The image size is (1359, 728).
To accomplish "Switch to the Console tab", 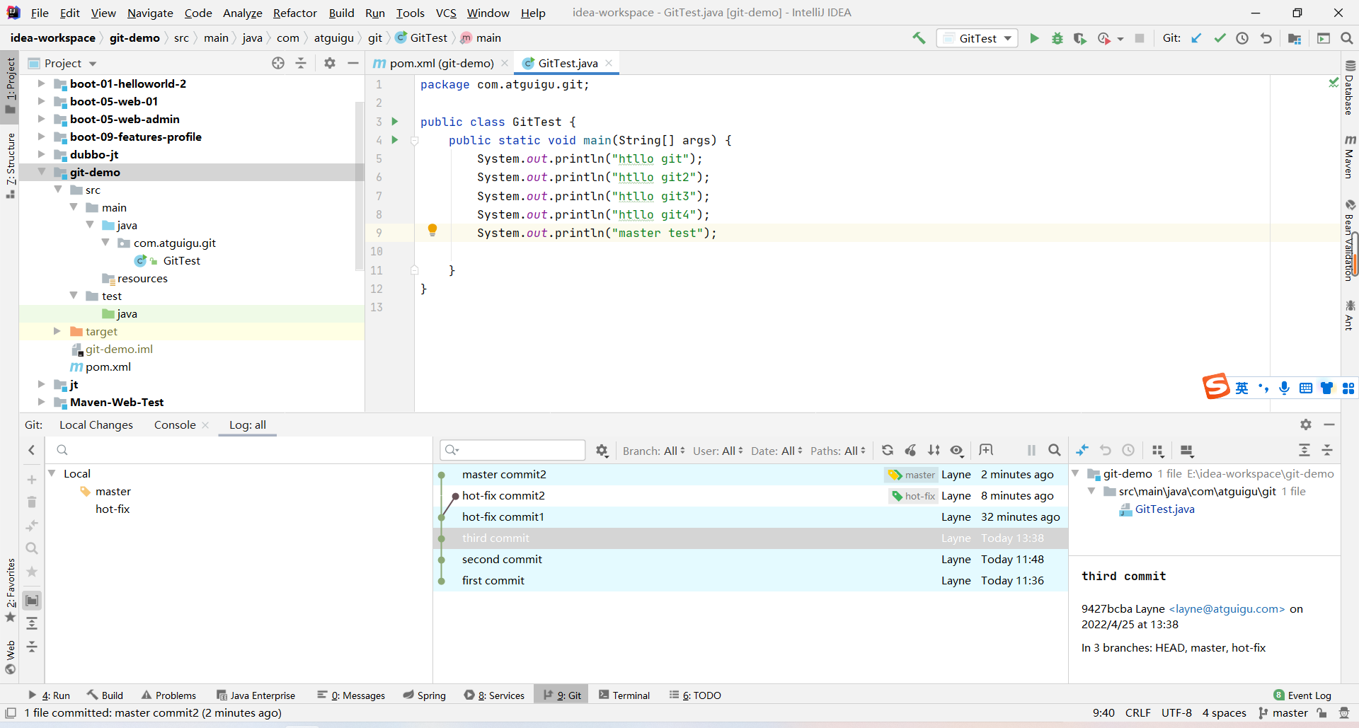I will click(175, 424).
